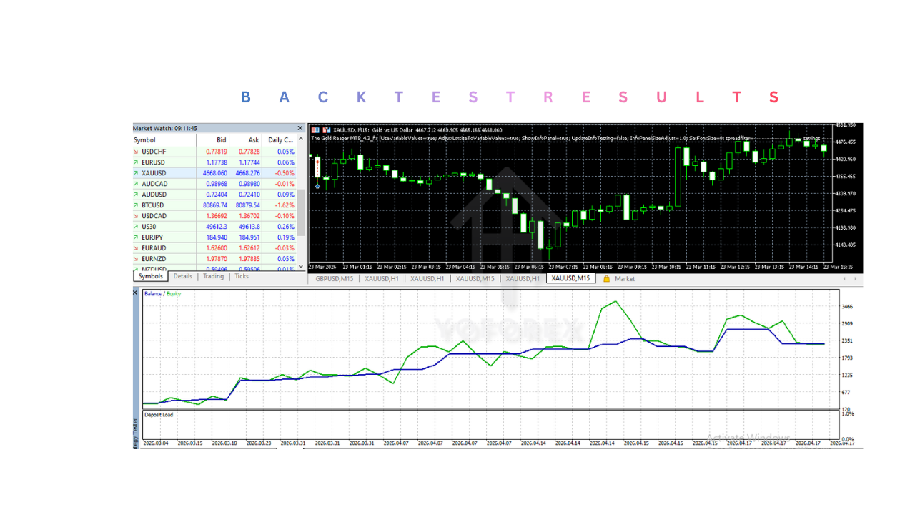Click the Market shopping bag icon
Viewport: 915px width, 515px height.
point(606,279)
